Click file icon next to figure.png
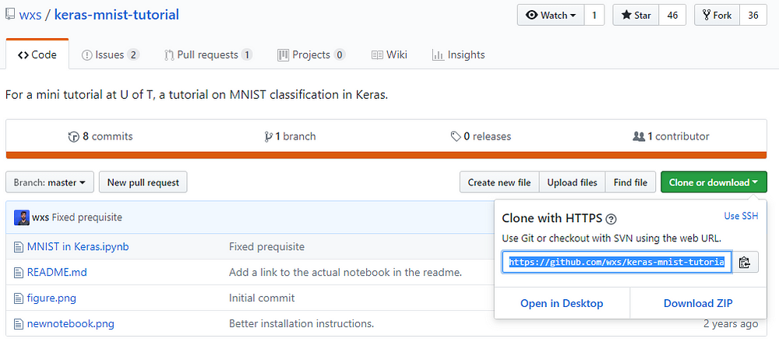779x342 pixels. pyautogui.click(x=19, y=298)
